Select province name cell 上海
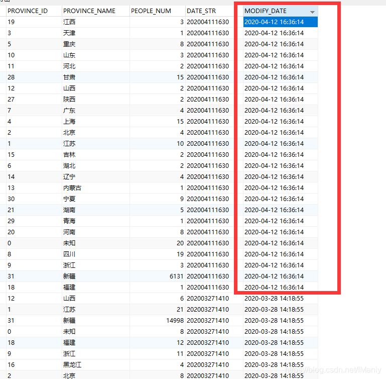Viewport: 386px width, 379px height. [x=96, y=122]
